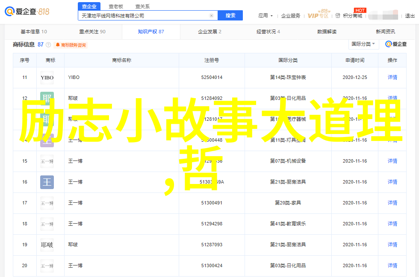
Task: Click the 申请时间 column header
Action: pyautogui.click(x=355, y=60)
